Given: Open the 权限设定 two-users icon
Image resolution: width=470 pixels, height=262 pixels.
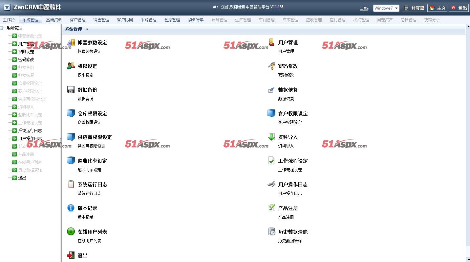Looking at the screenshot, I should tap(71, 66).
